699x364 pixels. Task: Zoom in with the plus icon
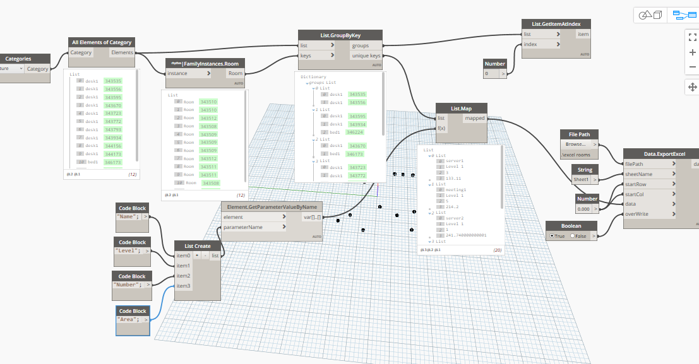(x=692, y=52)
